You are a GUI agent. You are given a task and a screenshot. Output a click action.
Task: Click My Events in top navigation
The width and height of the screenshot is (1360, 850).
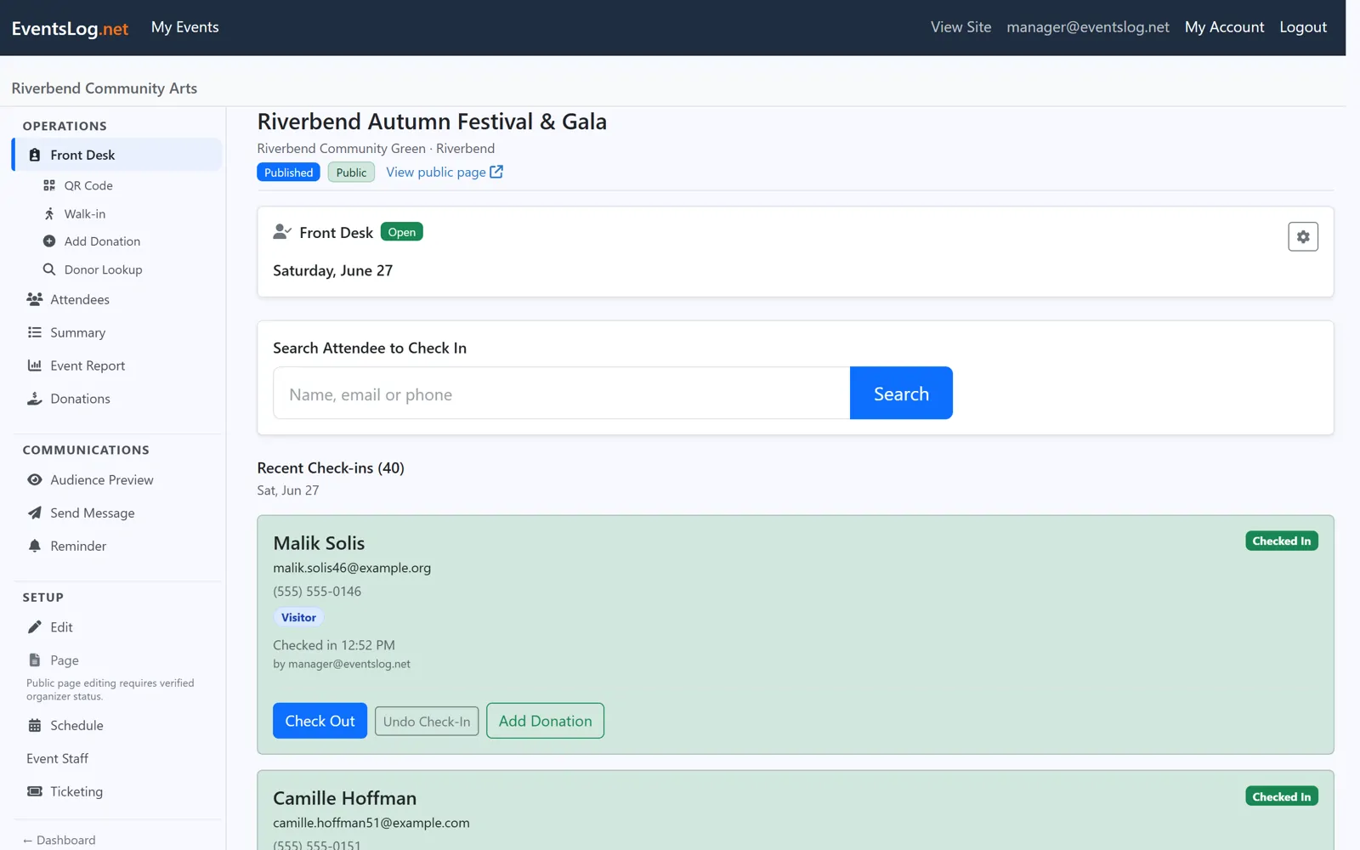pyautogui.click(x=184, y=27)
